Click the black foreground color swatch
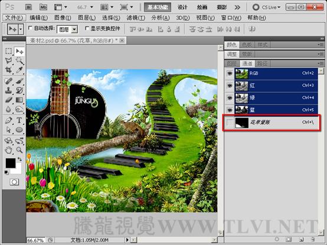The width and height of the screenshot is (327, 245). [x=11, y=163]
